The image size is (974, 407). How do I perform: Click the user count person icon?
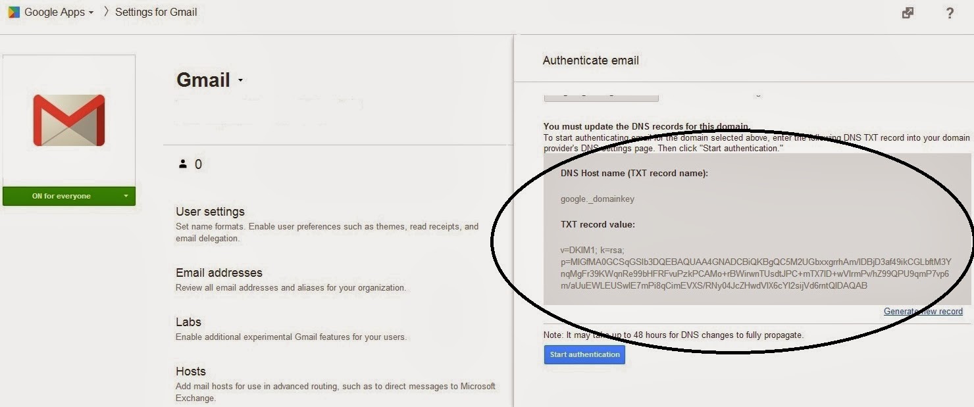183,164
